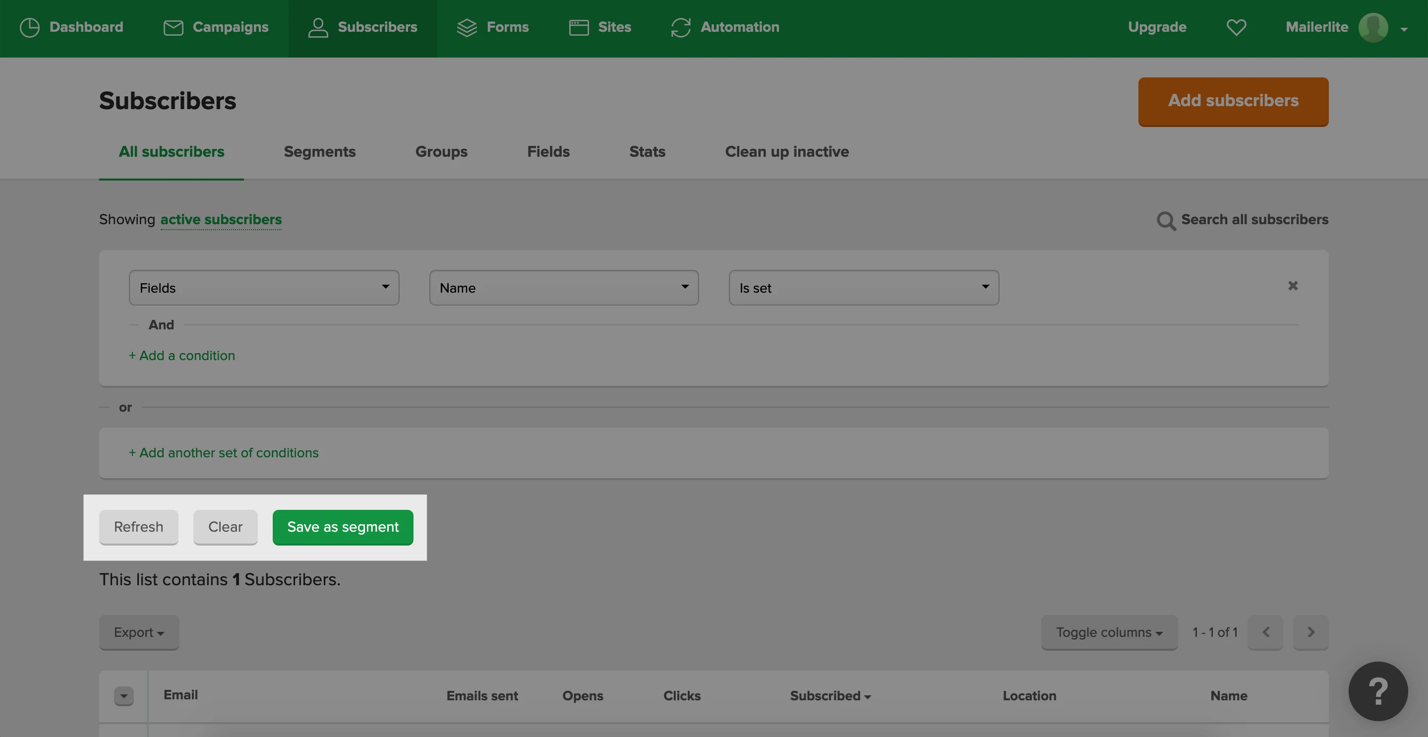Open the Toggle columns dropdown

click(x=1109, y=632)
